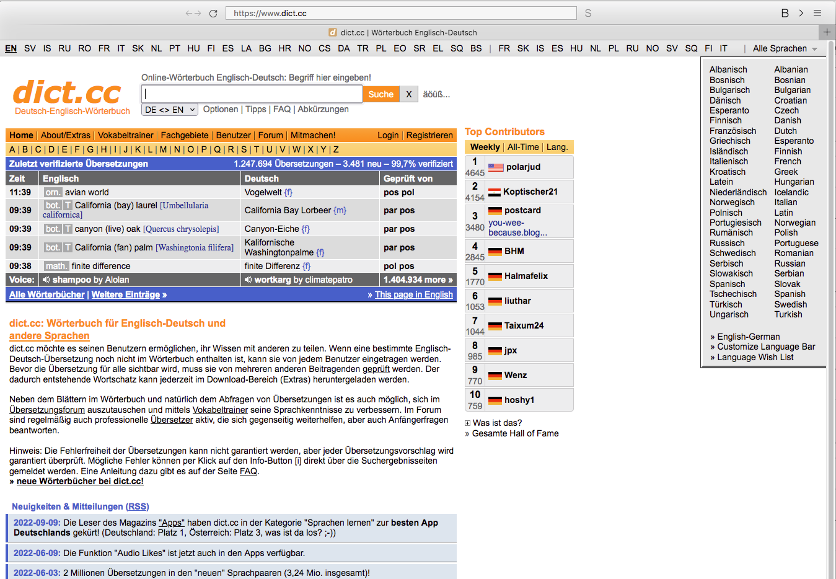Switch to Lang. contributors tab
This screenshot has width=836, height=579.
pos(557,147)
